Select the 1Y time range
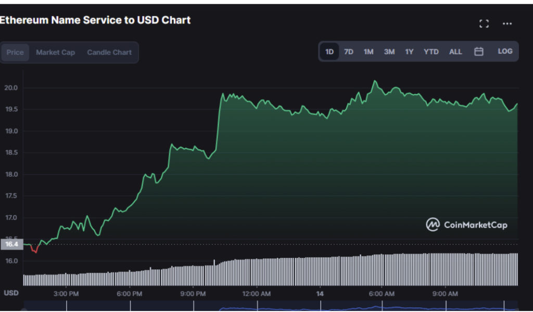Image resolution: width=533 pixels, height=312 pixels. coord(409,51)
